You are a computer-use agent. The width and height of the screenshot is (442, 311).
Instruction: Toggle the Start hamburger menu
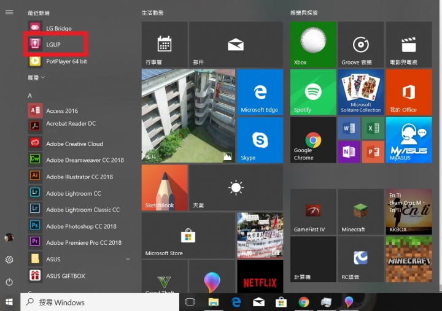click(9, 12)
